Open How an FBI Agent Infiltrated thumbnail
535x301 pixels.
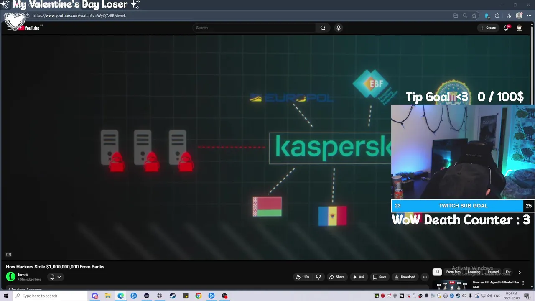[451, 285]
